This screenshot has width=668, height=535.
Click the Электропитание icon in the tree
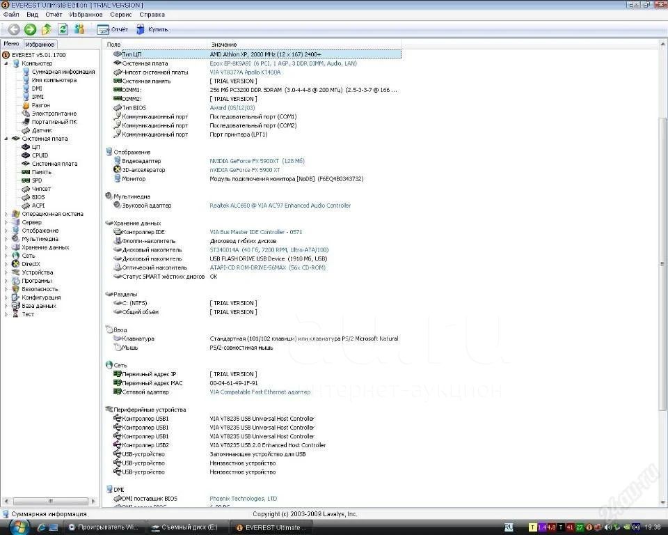26,114
